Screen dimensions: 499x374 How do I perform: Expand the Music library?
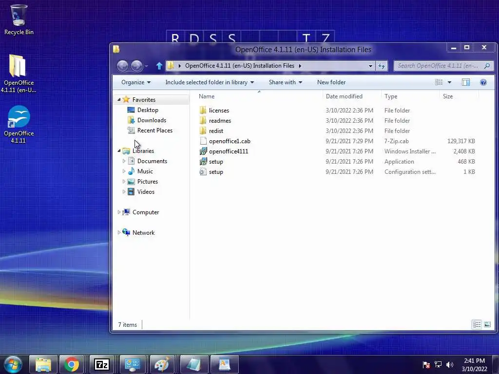pyautogui.click(x=124, y=171)
